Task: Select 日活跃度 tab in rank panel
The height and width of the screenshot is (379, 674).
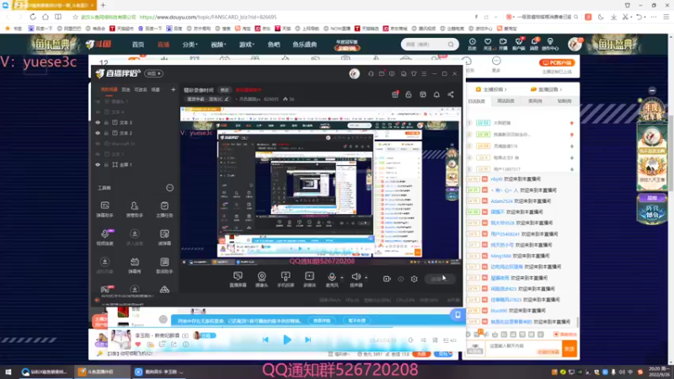Action: click(476, 101)
